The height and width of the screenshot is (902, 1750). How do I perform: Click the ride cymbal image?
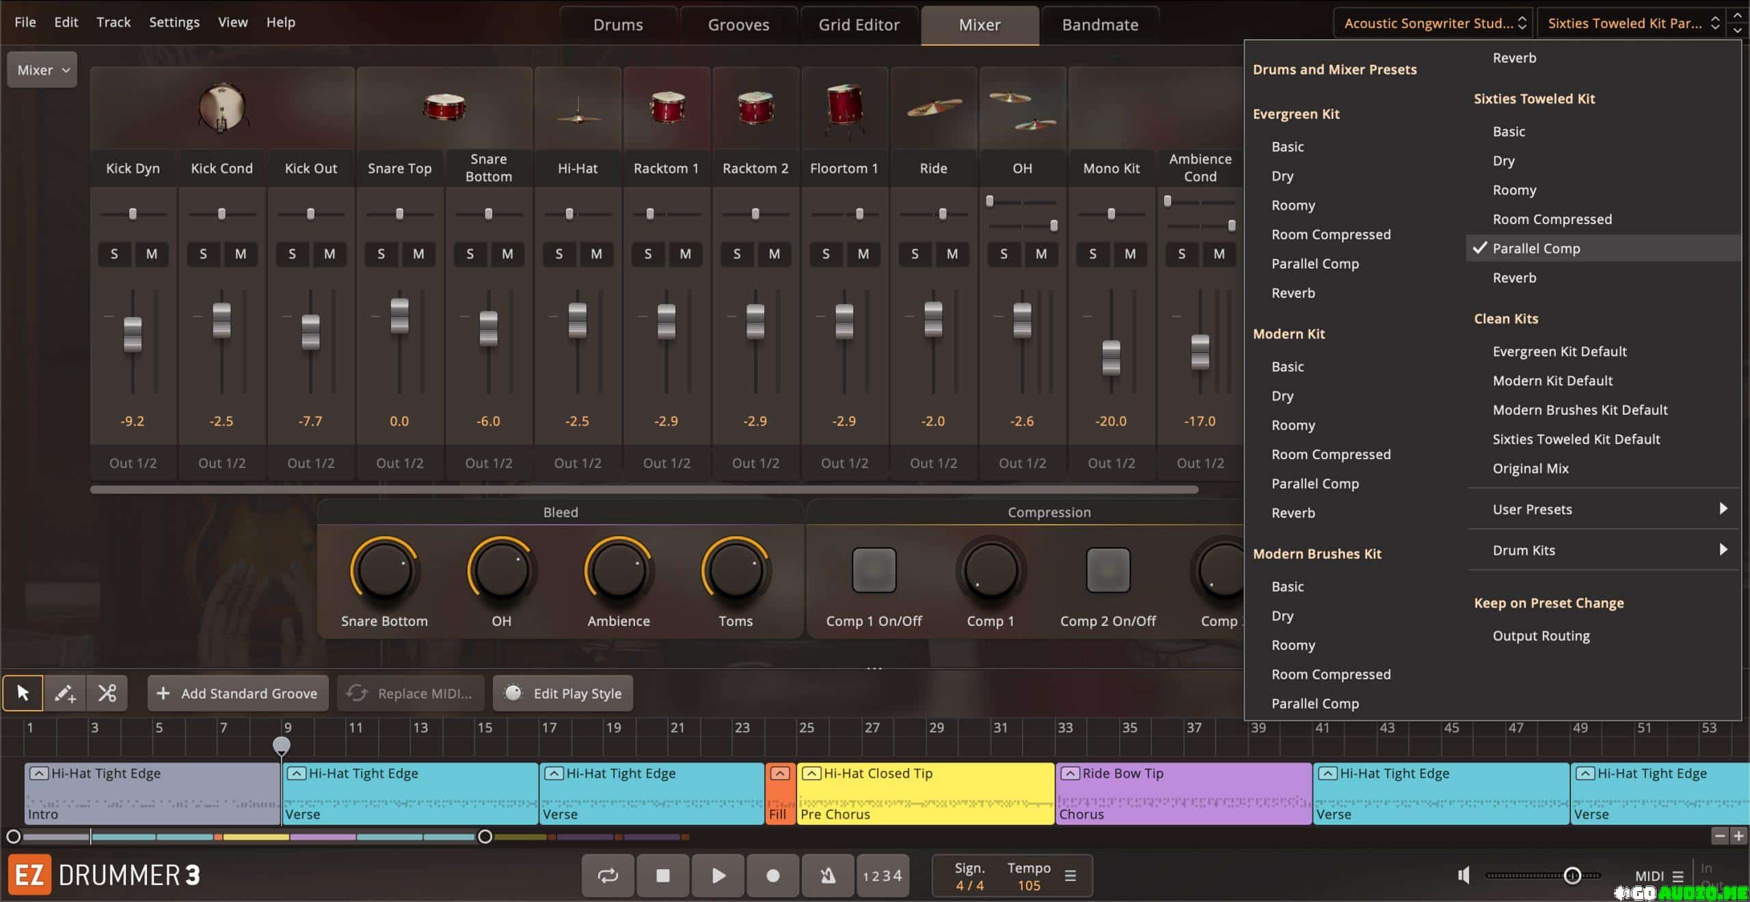pos(934,108)
